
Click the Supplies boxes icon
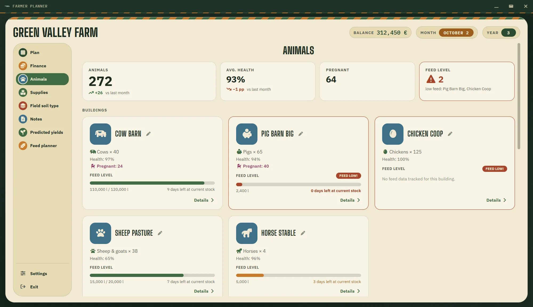pyautogui.click(x=23, y=92)
